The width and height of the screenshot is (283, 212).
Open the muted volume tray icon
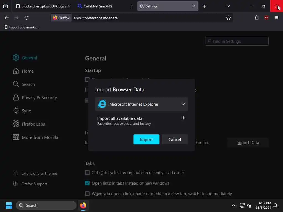(x=250, y=205)
